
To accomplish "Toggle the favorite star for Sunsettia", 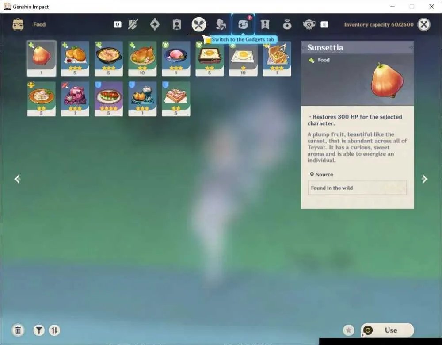I will (x=348, y=330).
